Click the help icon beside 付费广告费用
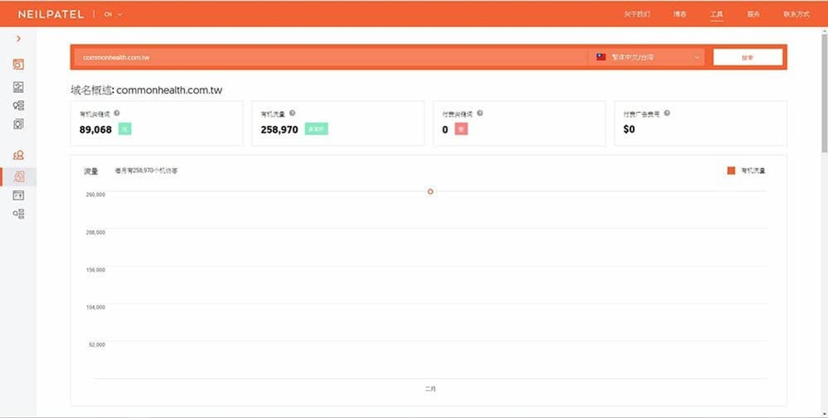828x418 pixels. 667,113
